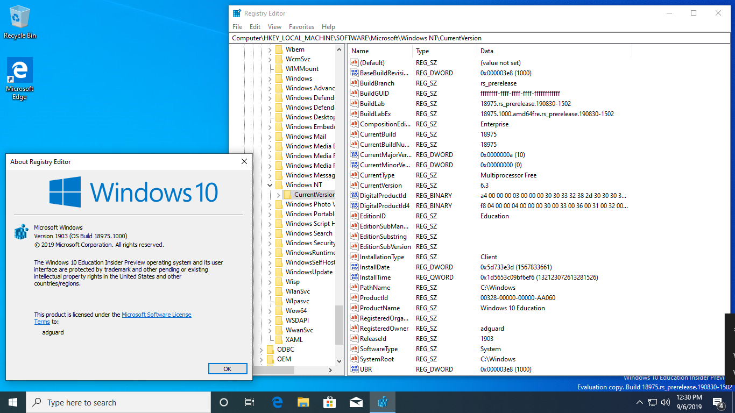The height and width of the screenshot is (413, 735).
Task: Open the notification center icon
Action: click(x=718, y=402)
